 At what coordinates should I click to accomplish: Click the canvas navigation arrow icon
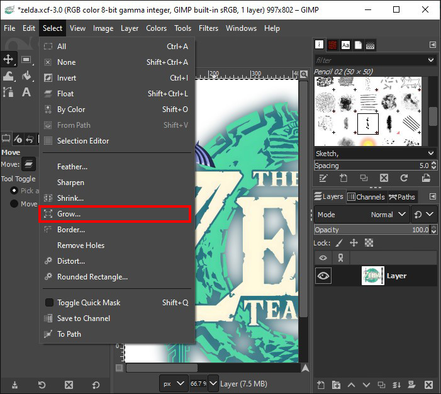(x=305, y=368)
